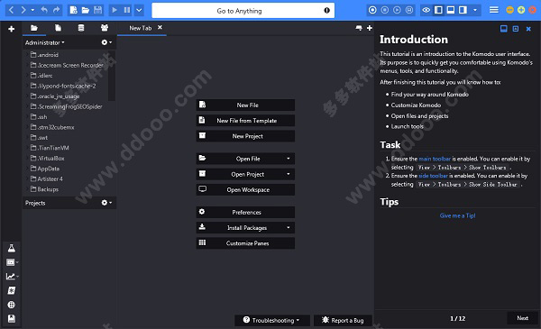This screenshot has height=329, width=541.
Task: Open the side toolbar globe icon
Action: click(x=12, y=305)
